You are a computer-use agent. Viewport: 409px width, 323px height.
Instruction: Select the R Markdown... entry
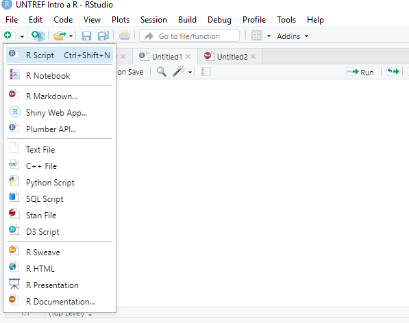60,96
